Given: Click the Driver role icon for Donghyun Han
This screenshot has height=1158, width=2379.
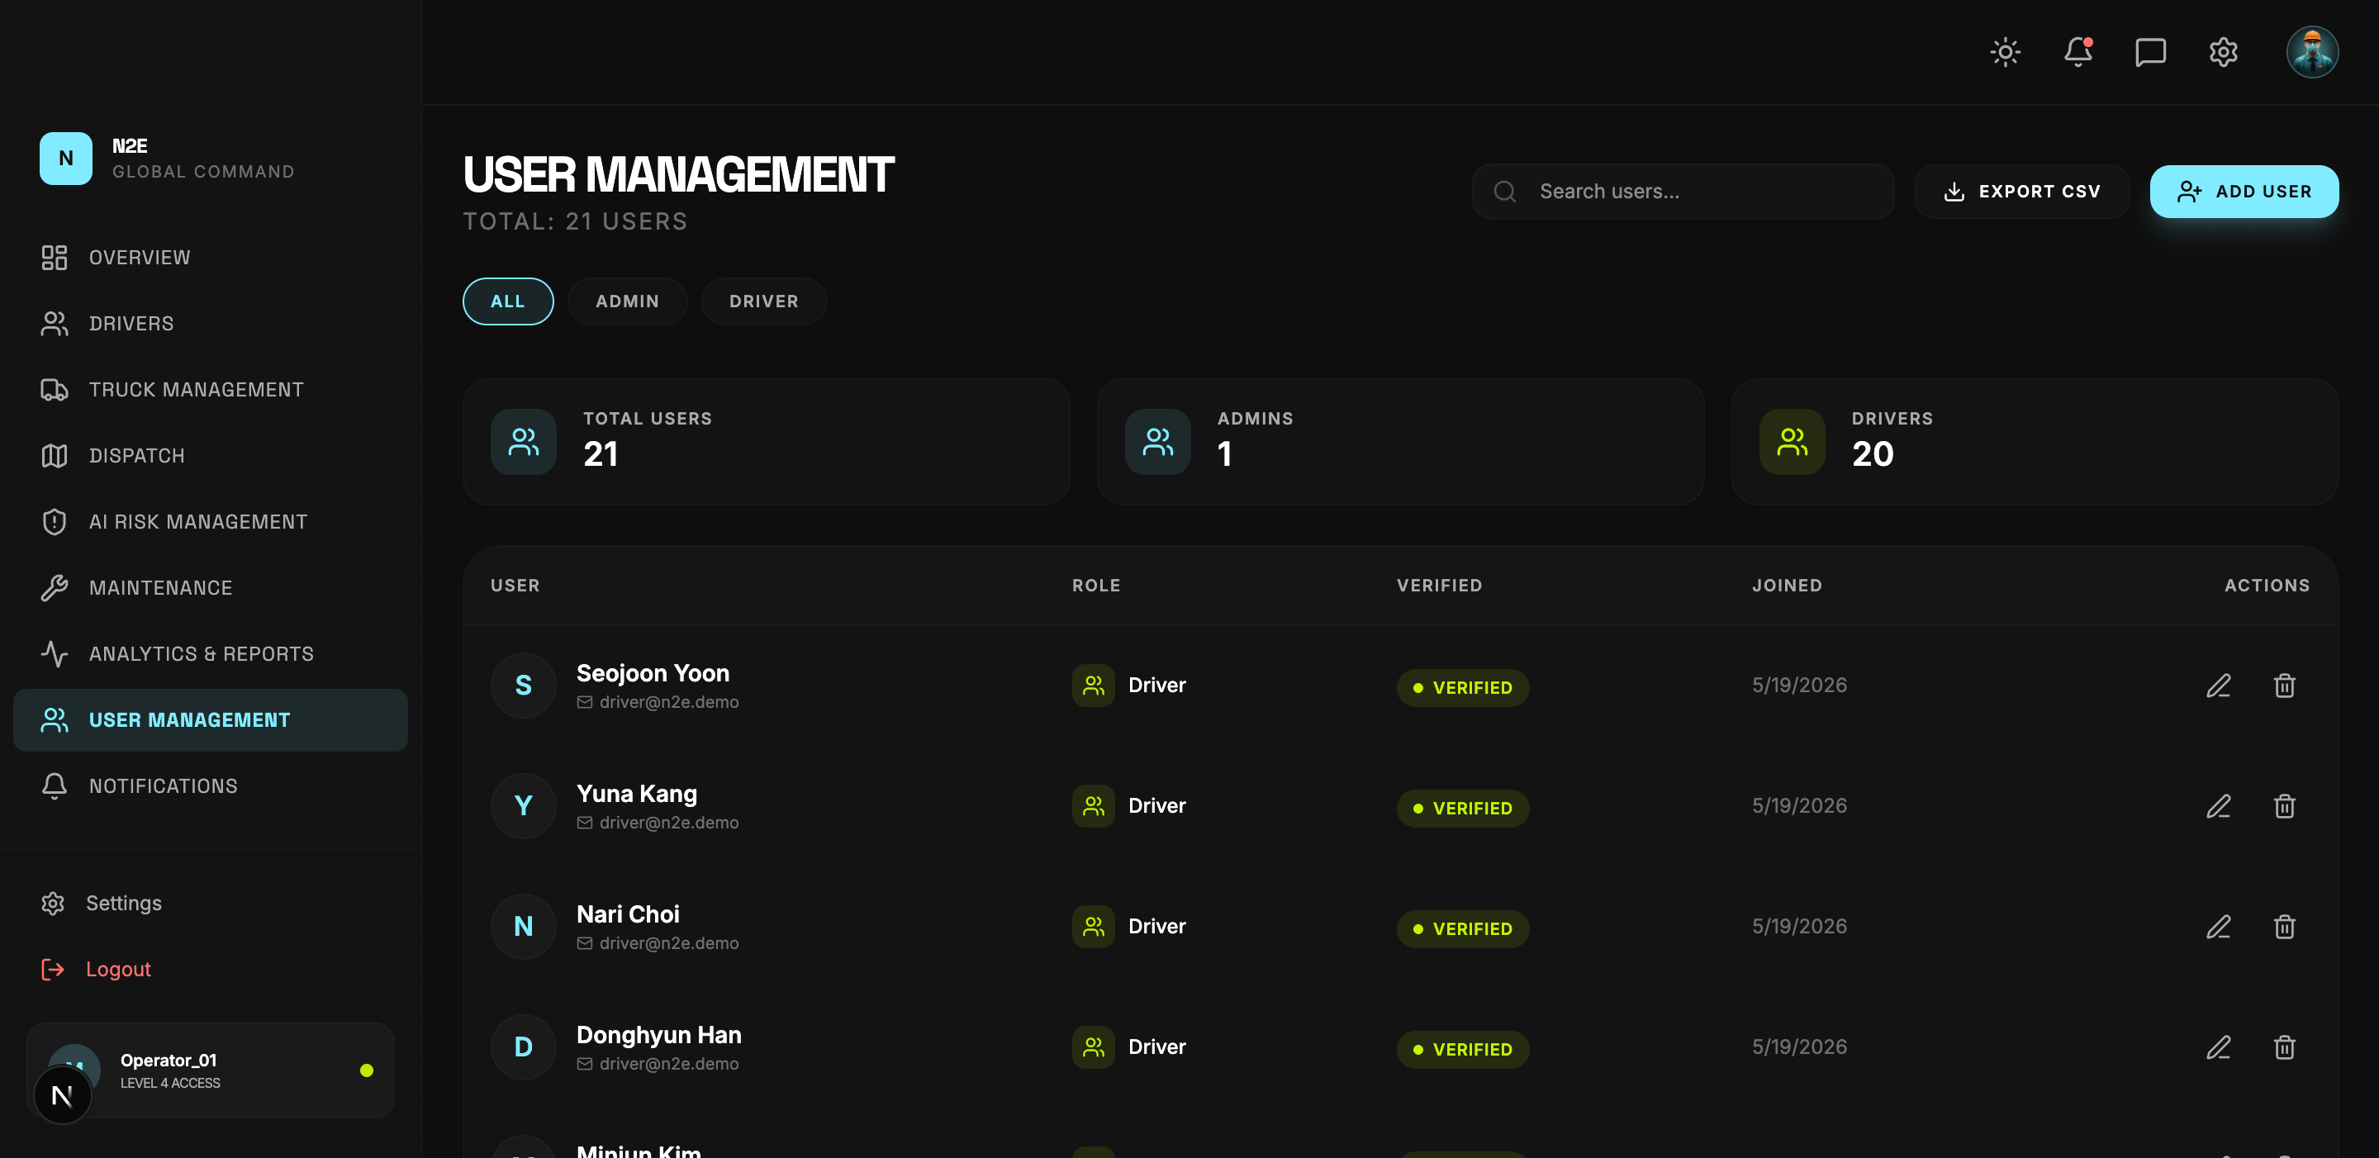Looking at the screenshot, I should click(1094, 1047).
